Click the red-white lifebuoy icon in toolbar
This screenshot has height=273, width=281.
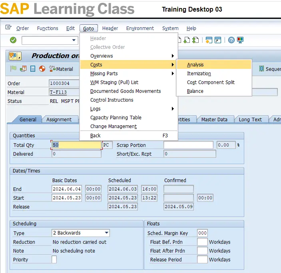click(42, 69)
